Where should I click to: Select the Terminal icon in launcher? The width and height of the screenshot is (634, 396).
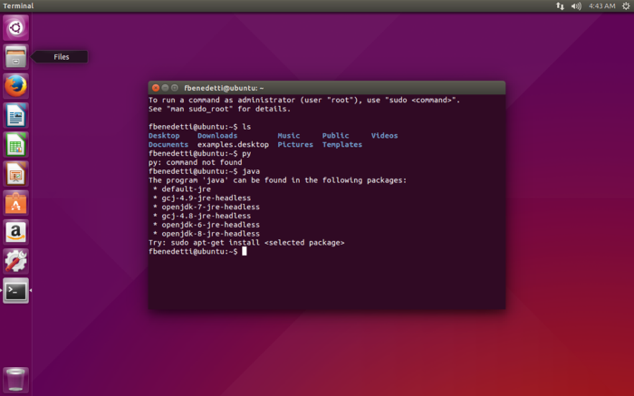(x=16, y=290)
